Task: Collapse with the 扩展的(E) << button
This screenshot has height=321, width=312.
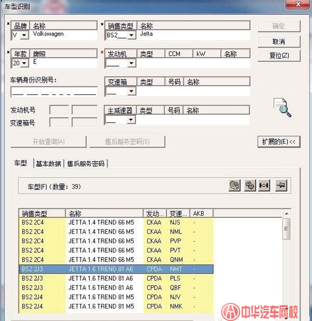Action: pyautogui.click(x=279, y=142)
